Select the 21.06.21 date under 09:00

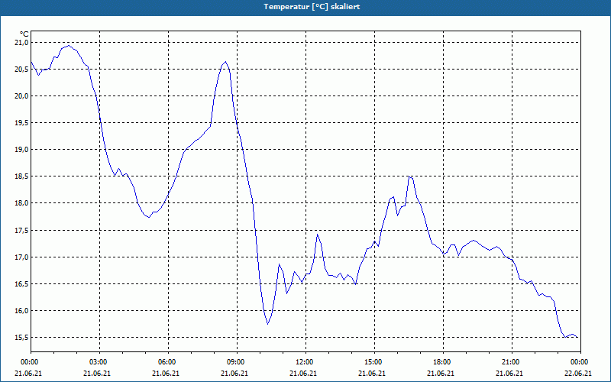[234, 374]
